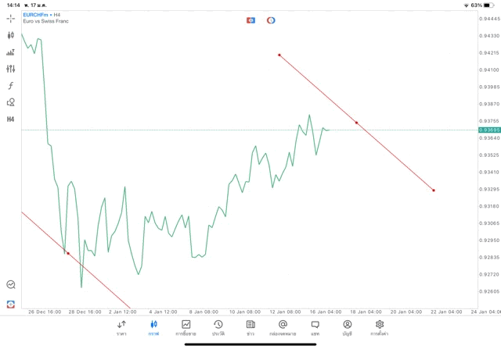
Task: Open the กล่องจดหมาย (Mailbox) tab
Action: [x=283, y=327]
